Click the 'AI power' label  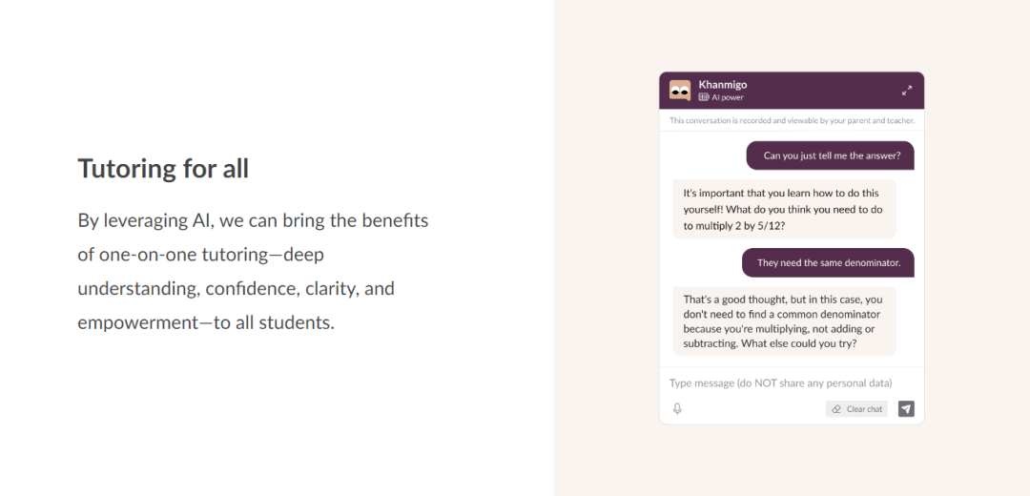coord(728,97)
